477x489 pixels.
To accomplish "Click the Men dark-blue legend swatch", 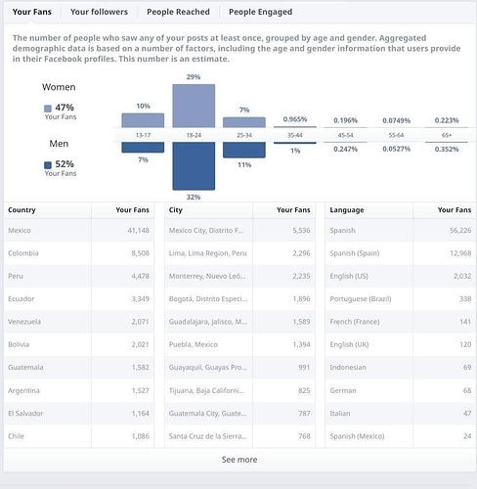I will click(x=48, y=165).
